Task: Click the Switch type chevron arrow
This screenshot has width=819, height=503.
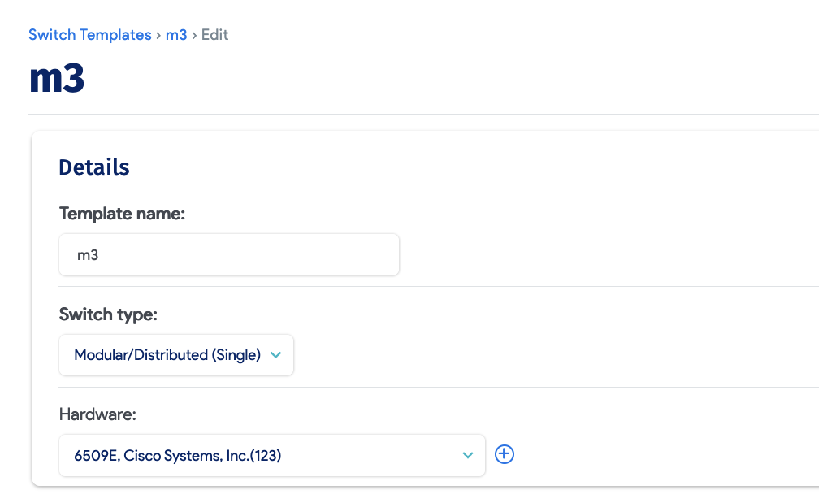Action: coord(275,355)
